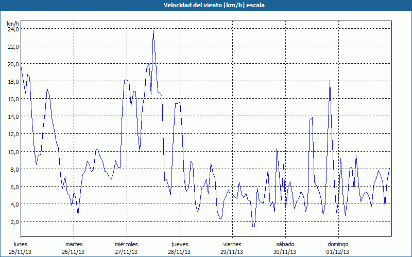
Task: Click the highest wind peak near 24 km/h
Action: 153,32
